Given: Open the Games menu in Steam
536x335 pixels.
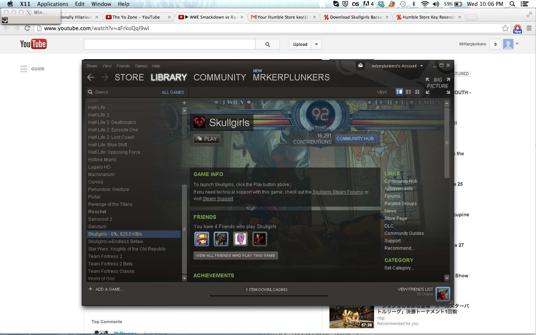Looking at the screenshot, I should pos(141,66).
